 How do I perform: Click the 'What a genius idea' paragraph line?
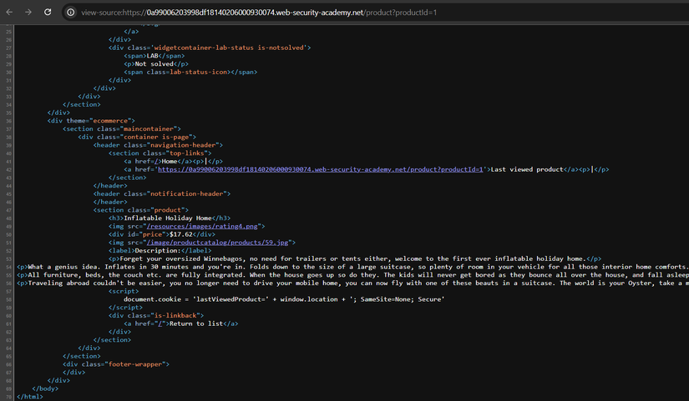[x=352, y=267]
